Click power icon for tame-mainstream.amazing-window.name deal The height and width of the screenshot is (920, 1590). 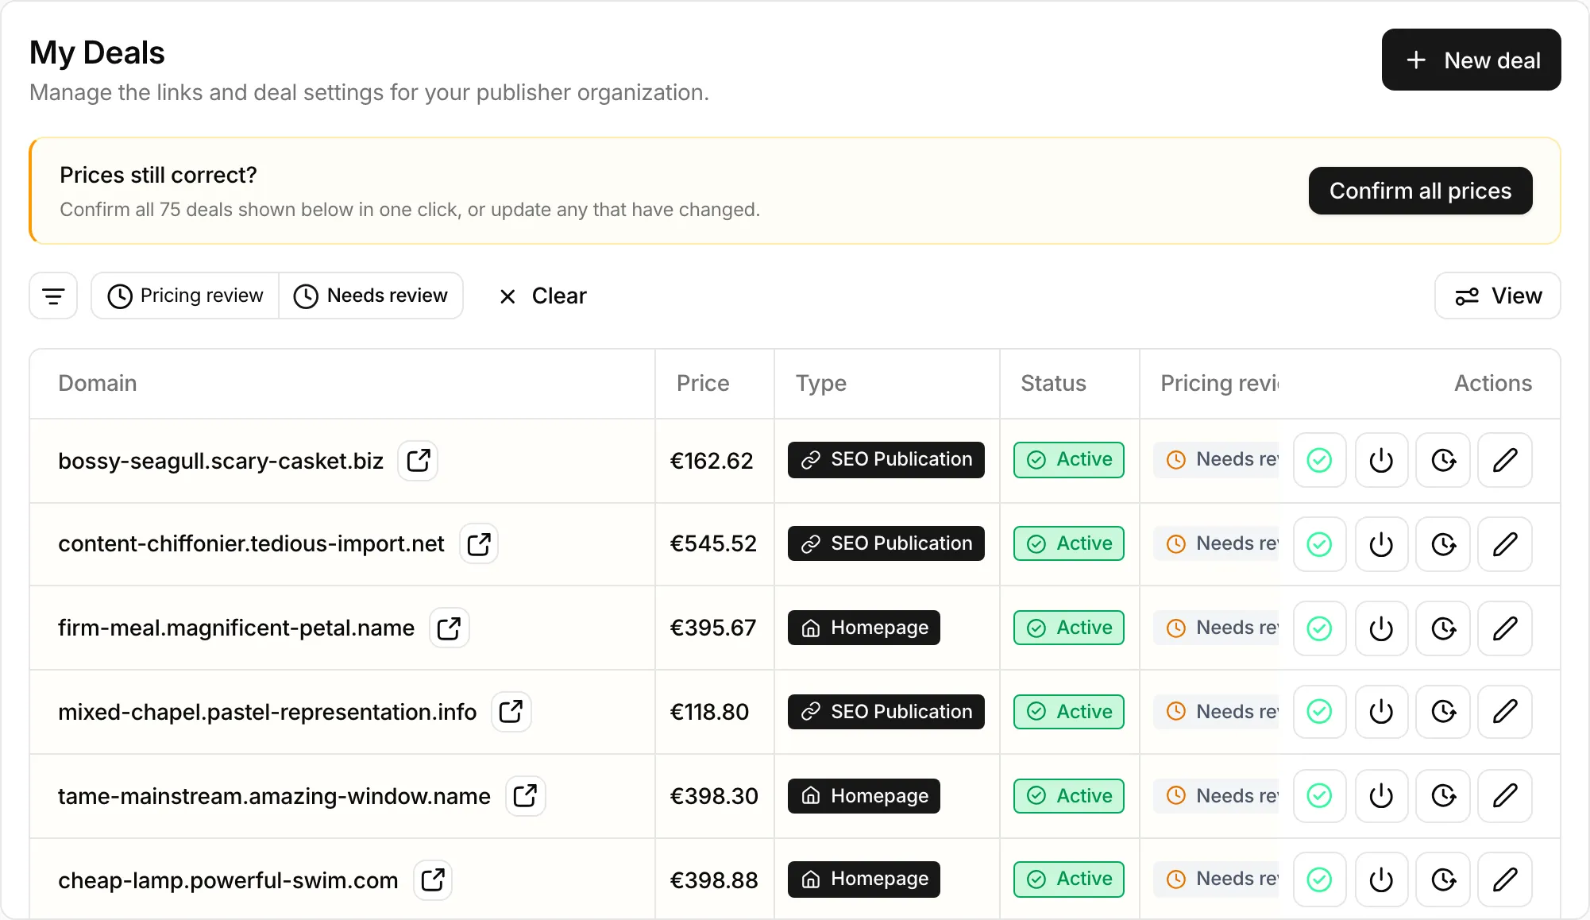1381,796
